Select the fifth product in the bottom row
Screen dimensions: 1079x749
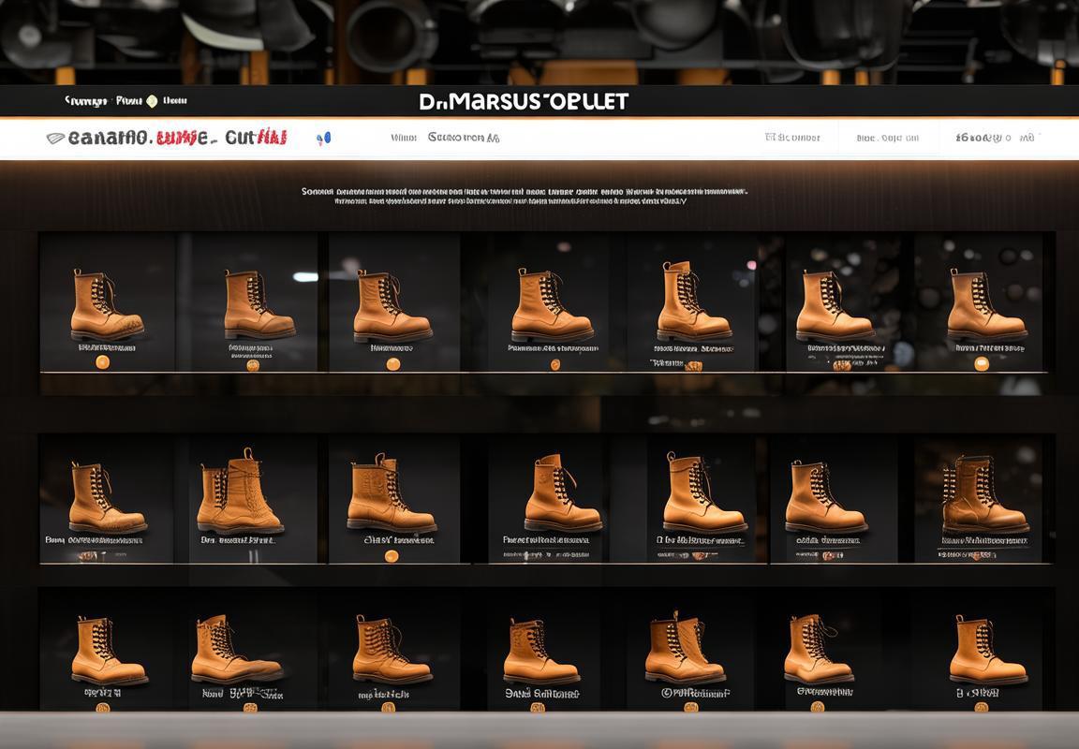pyautogui.click(x=685, y=647)
